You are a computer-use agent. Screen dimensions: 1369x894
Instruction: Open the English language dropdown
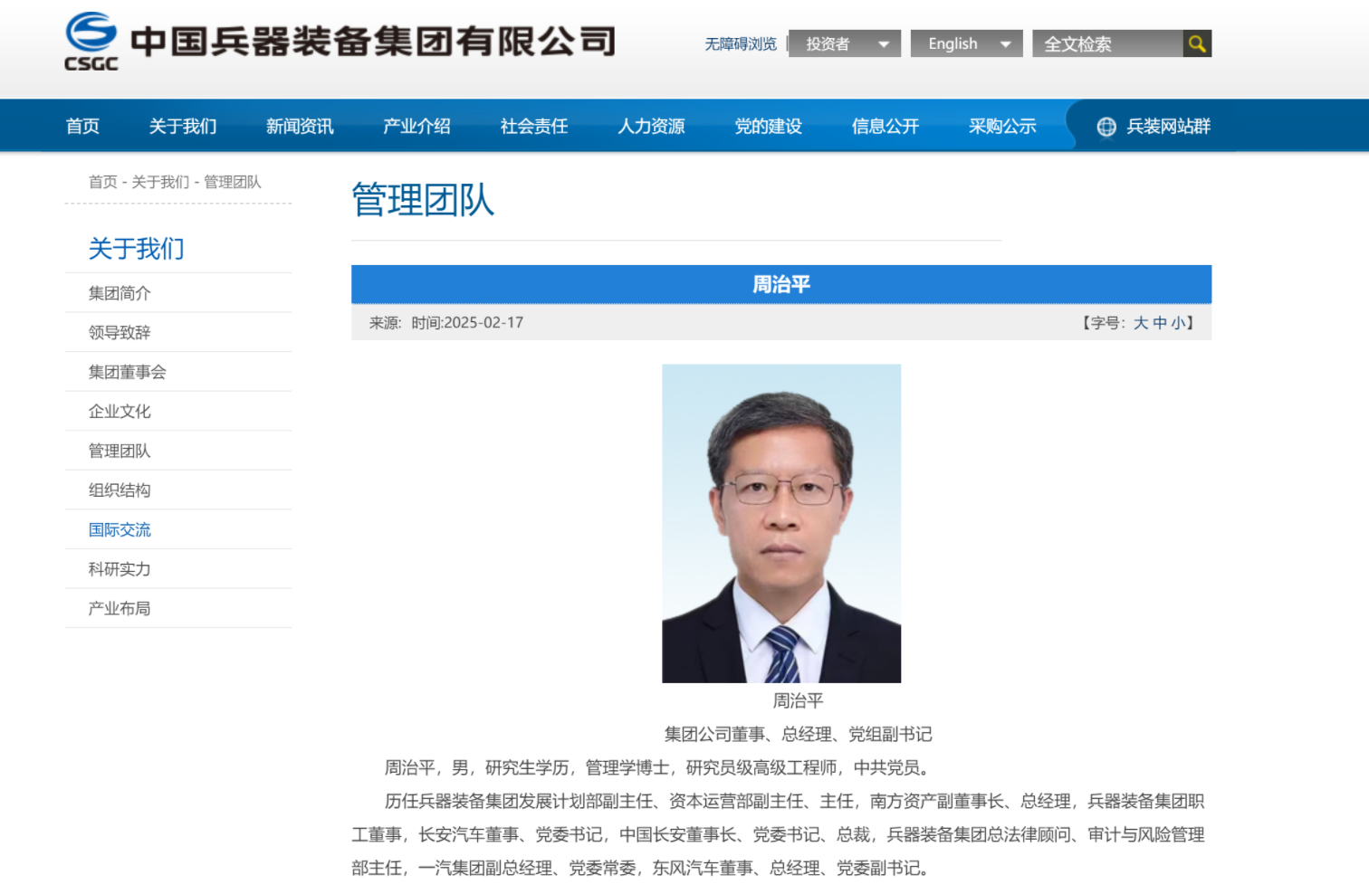coord(965,43)
